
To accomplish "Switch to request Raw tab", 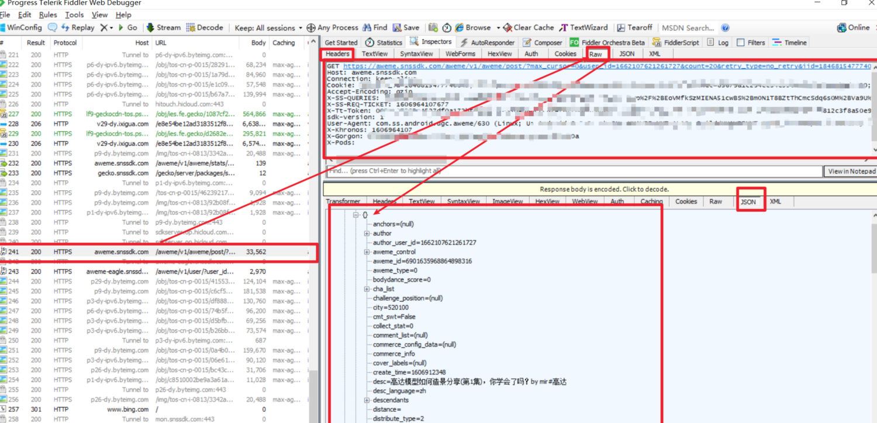I will (596, 54).
